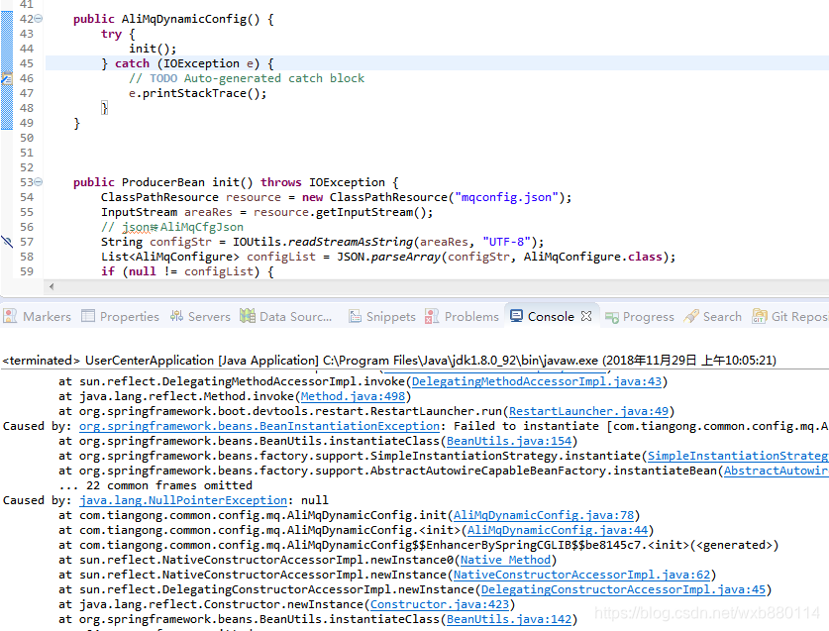
Task: Open the AliMqDynamicConfig.java:44 link
Action: pyautogui.click(x=558, y=529)
